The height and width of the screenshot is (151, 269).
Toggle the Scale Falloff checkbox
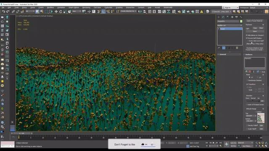coord(247,129)
